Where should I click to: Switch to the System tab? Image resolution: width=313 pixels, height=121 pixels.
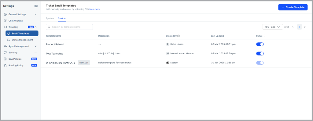[x=50, y=18]
